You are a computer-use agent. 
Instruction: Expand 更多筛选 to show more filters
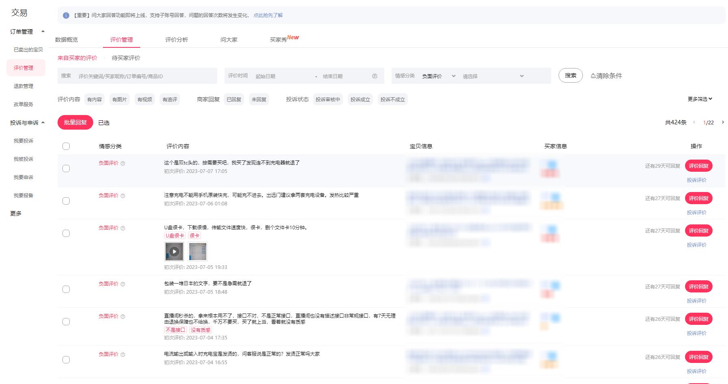[699, 99]
